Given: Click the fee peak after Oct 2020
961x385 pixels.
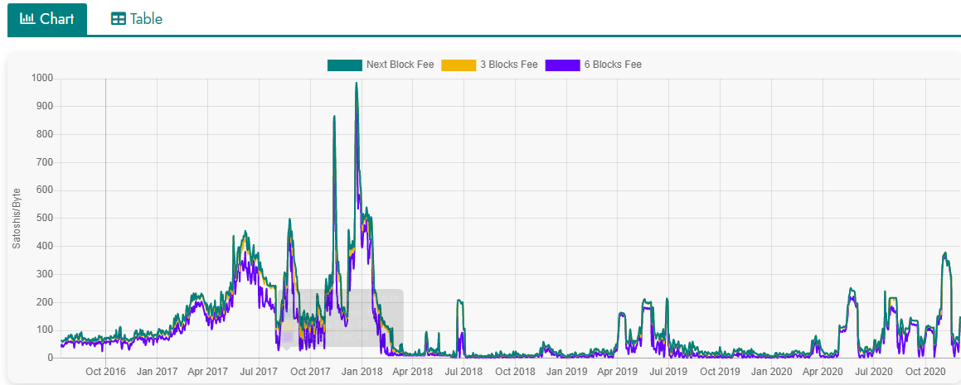Looking at the screenshot, I should tap(944, 253).
